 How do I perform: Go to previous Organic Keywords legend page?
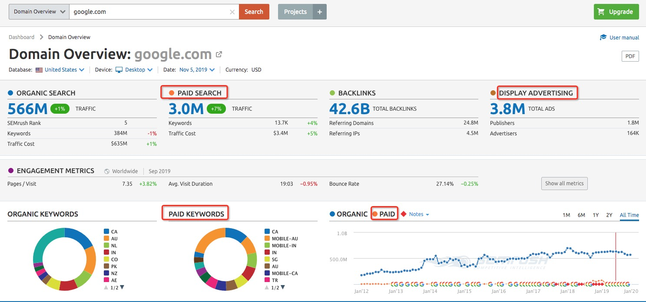106,287
